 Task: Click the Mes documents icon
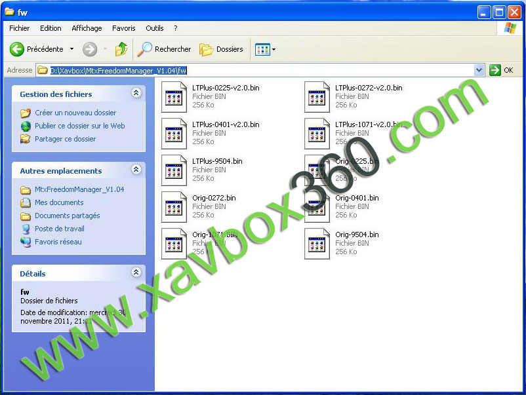(26, 202)
